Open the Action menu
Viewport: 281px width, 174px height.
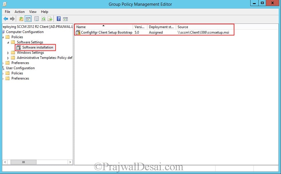click(20, 12)
